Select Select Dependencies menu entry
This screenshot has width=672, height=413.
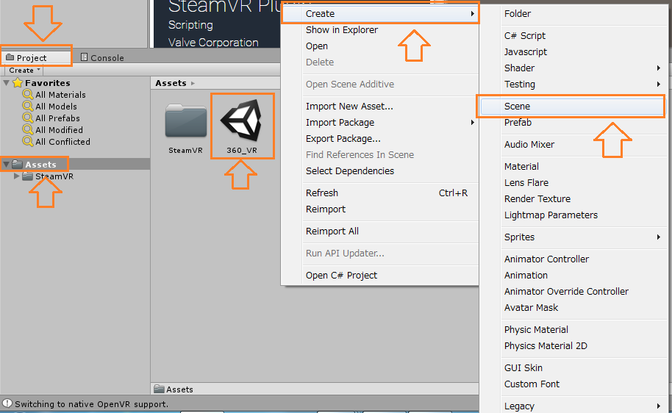pos(380,171)
